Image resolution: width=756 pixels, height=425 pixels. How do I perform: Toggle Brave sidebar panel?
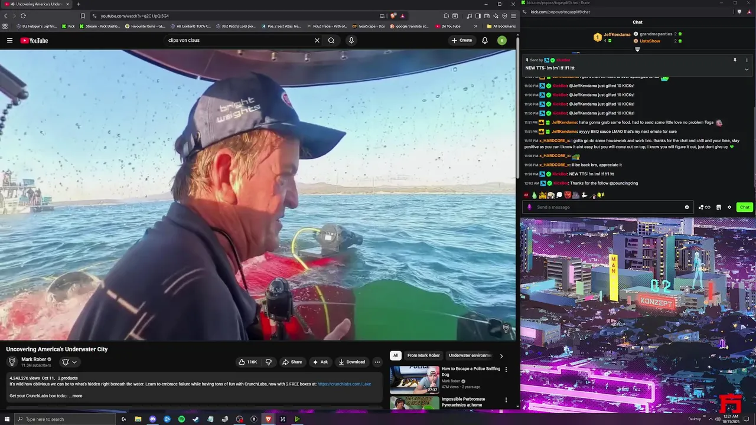(x=477, y=16)
